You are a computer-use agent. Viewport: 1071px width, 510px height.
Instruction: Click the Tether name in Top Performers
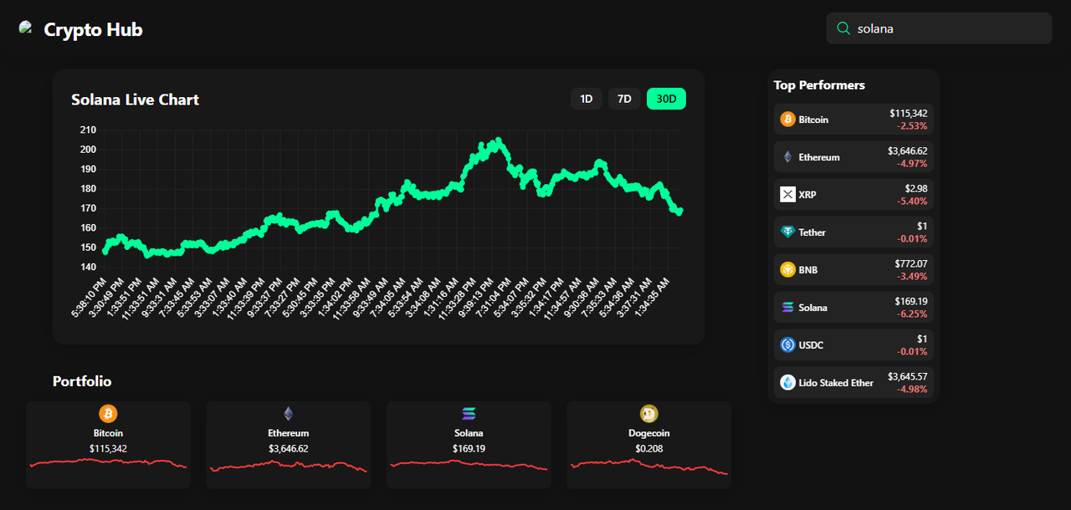click(x=812, y=232)
